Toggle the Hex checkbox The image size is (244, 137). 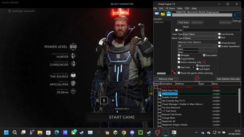[x=176, y=30]
